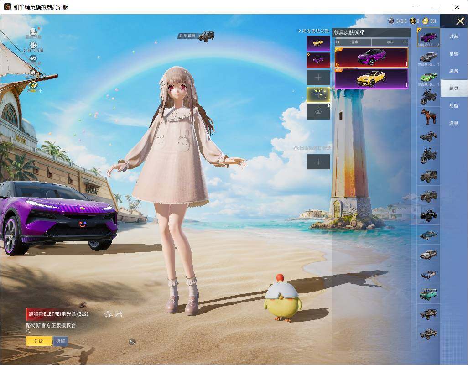Choose the last pickup truck in list
468x365 pixels.
(x=428, y=334)
